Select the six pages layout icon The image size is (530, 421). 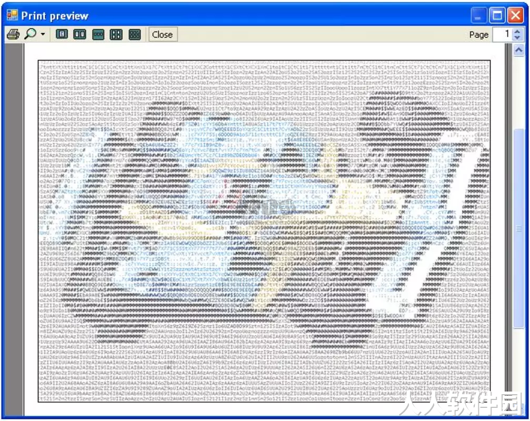point(135,34)
